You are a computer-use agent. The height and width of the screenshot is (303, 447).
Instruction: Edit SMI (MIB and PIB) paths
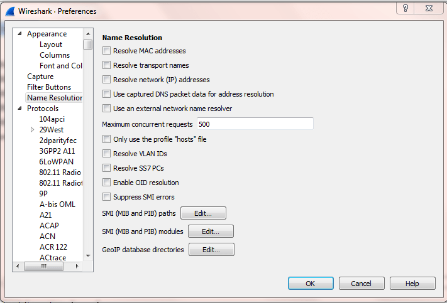(x=203, y=213)
